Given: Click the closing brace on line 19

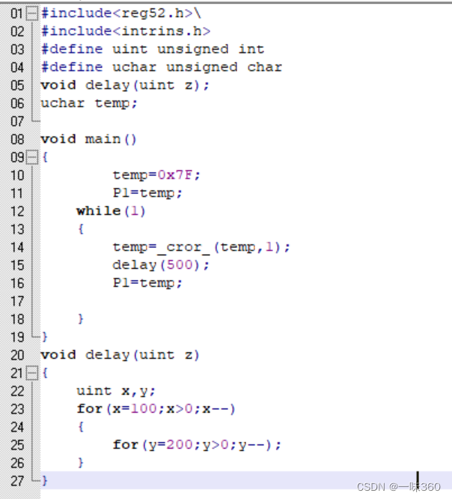Looking at the screenshot, I should (x=45, y=336).
